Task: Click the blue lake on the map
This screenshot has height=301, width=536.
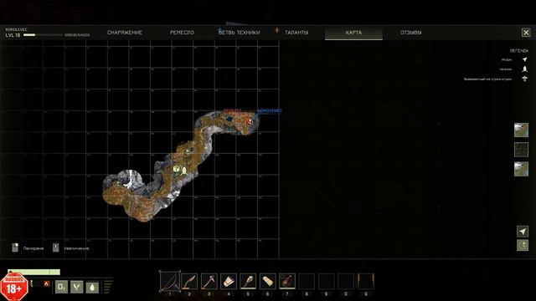Action: point(229,119)
